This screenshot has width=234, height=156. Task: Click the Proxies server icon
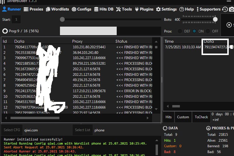coord(26,9)
